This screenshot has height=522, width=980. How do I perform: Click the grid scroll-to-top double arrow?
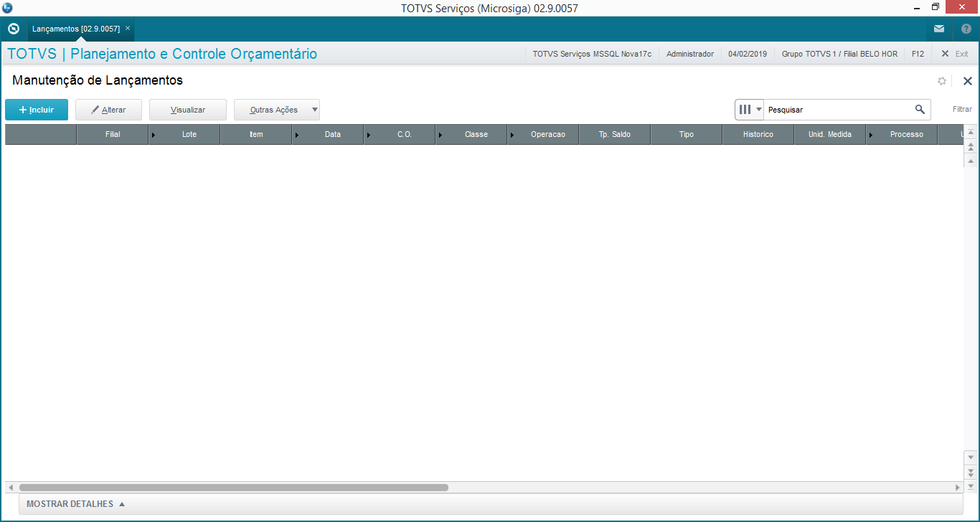pyautogui.click(x=971, y=132)
